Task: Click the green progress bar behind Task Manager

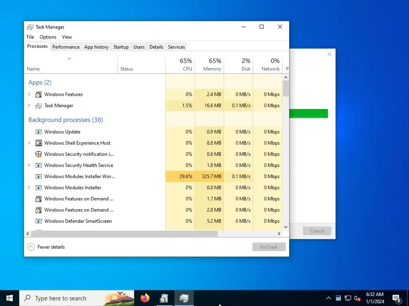Action: (x=309, y=114)
